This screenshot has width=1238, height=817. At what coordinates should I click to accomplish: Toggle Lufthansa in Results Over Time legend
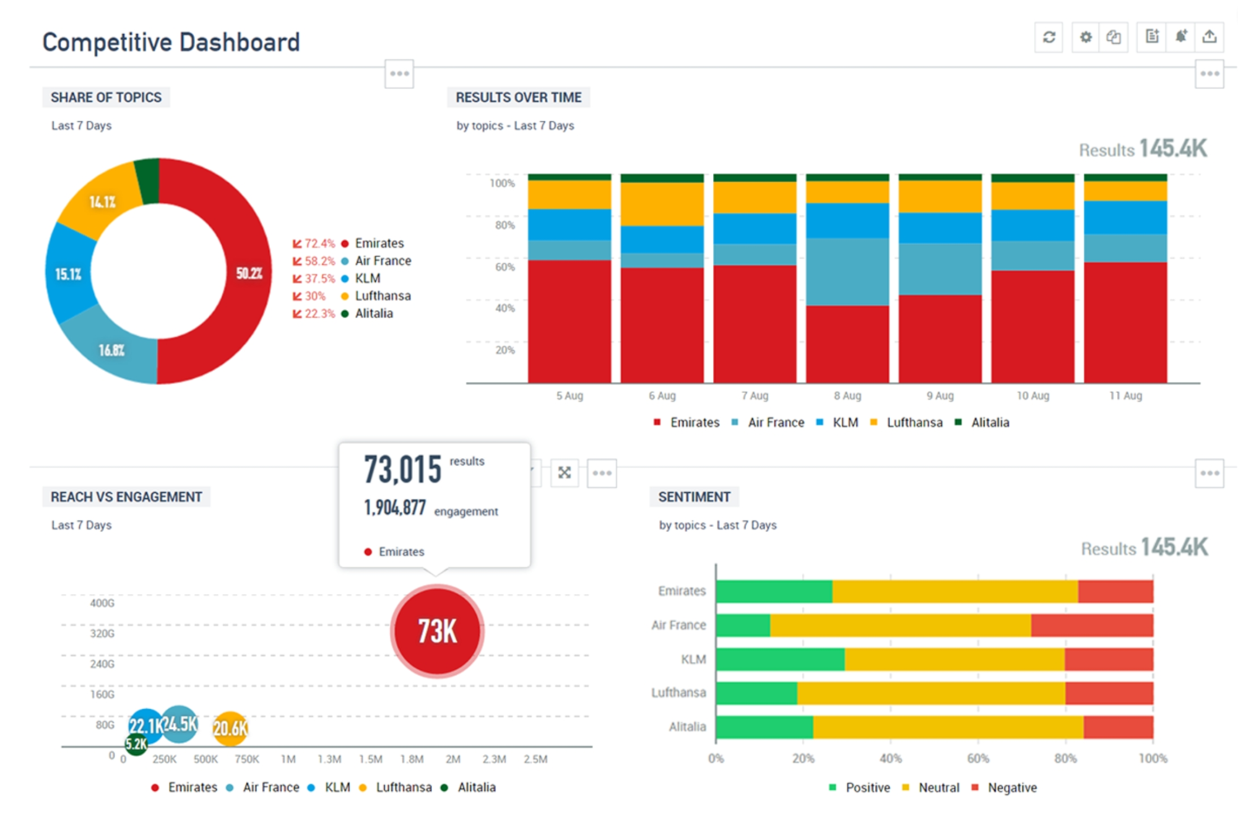(x=906, y=423)
